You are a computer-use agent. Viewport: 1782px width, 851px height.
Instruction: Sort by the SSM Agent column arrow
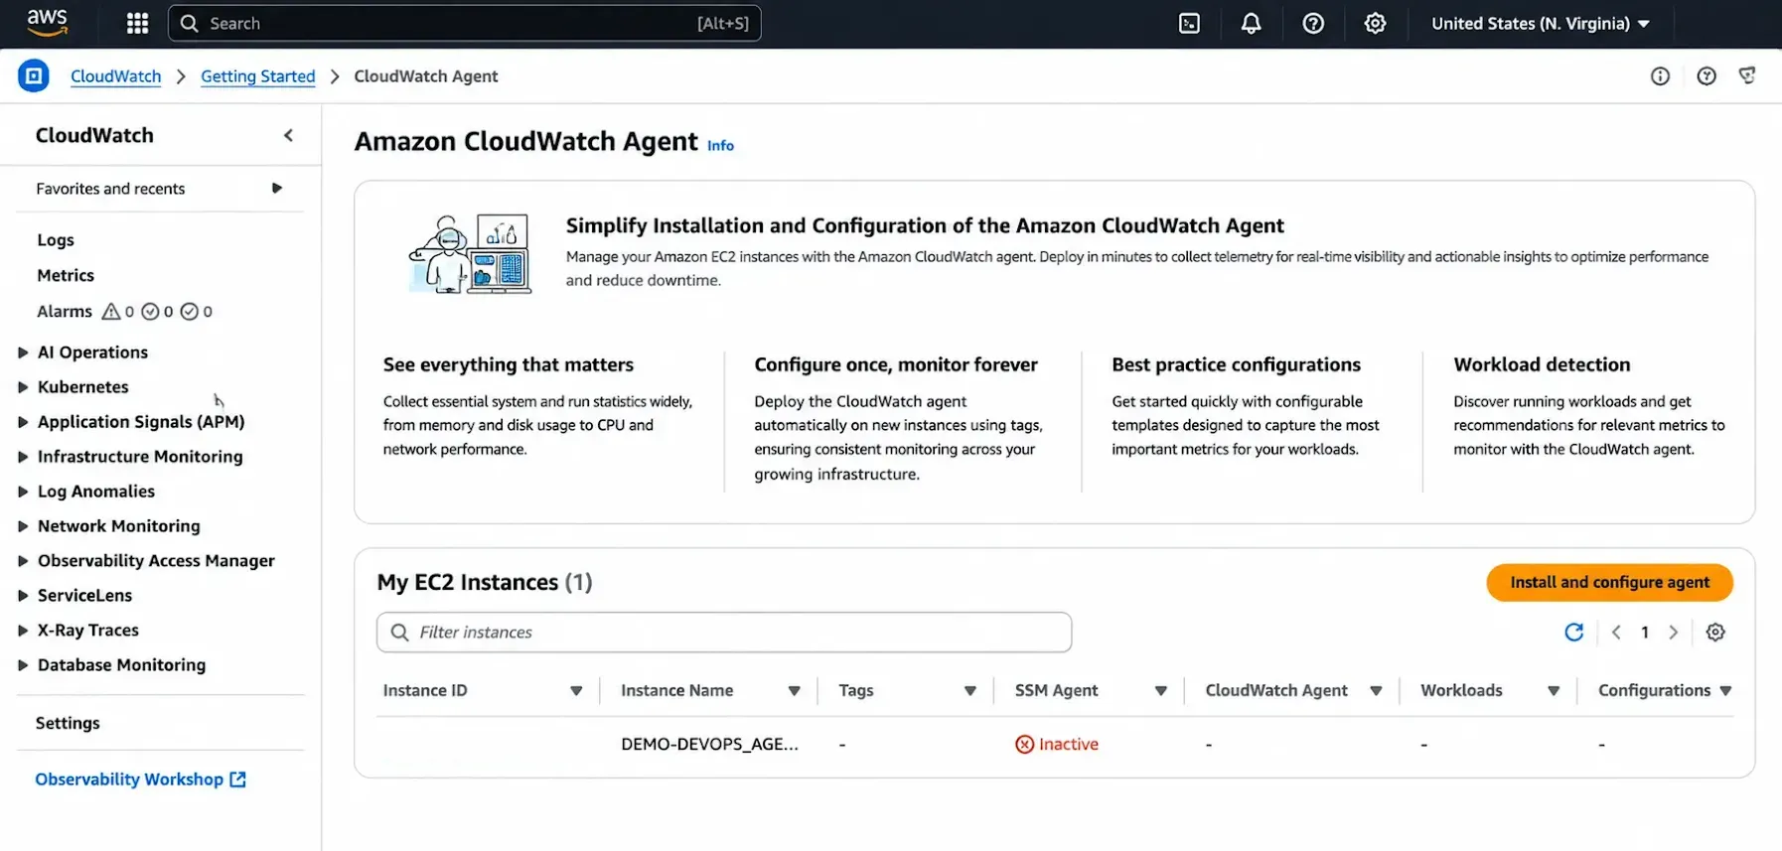[x=1160, y=691]
